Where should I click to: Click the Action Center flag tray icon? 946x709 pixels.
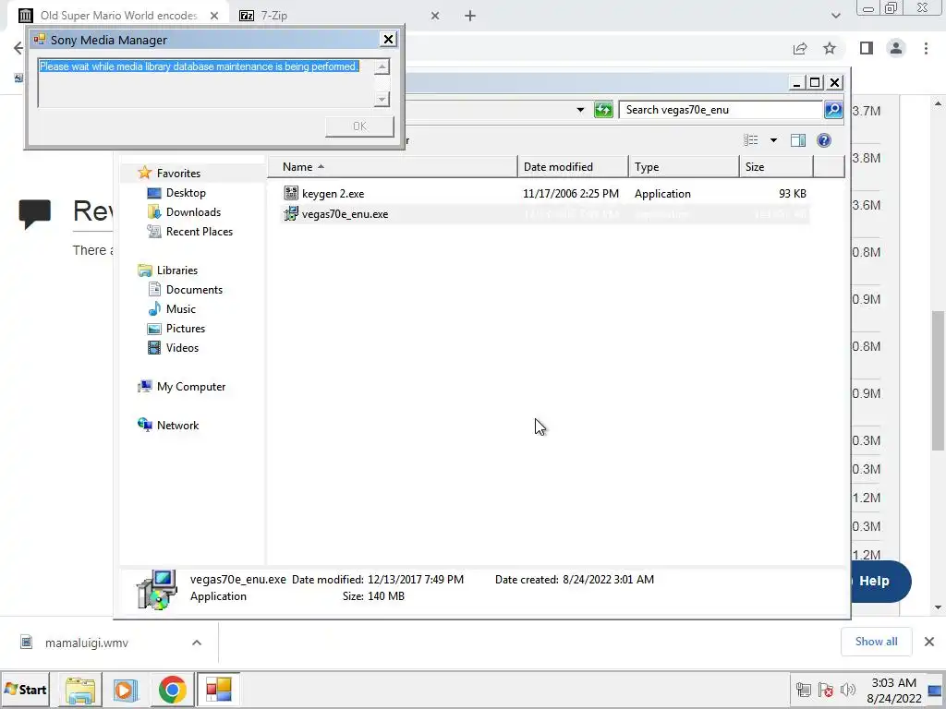click(825, 690)
